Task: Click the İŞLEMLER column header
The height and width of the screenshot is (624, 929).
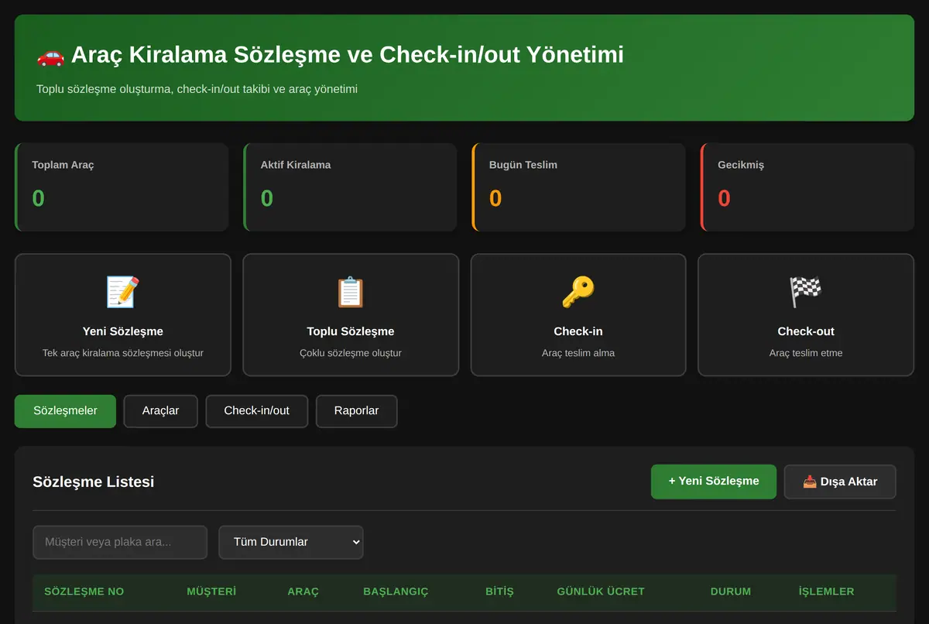Action: [827, 591]
